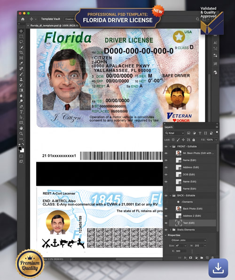Select the Path Selection arrow tool
The width and height of the screenshot is (235, 280).
tap(21, 117)
